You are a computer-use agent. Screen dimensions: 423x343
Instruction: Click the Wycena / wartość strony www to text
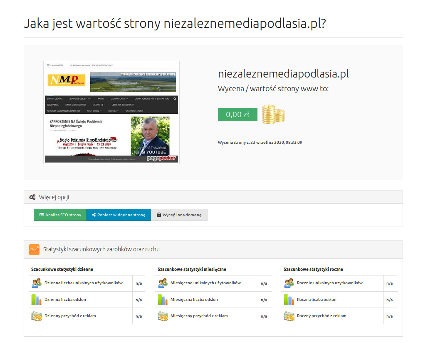273,89
